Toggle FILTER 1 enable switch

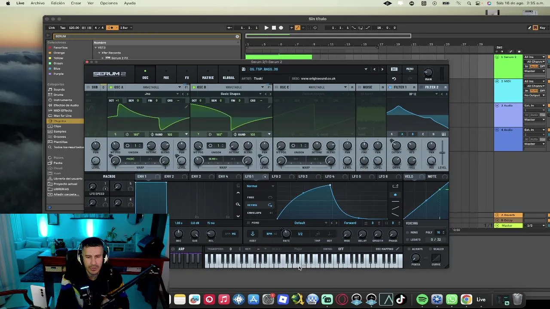(390, 87)
